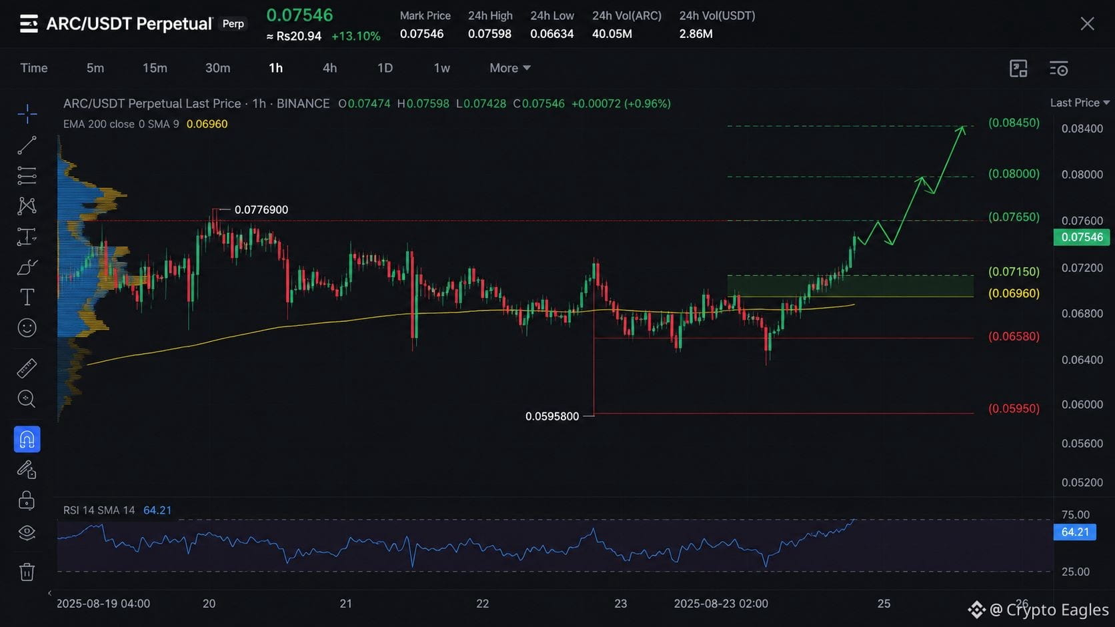Select the 1h timeframe
Image resolution: width=1115 pixels, height=627 pixels.
(x=275, y=68)
